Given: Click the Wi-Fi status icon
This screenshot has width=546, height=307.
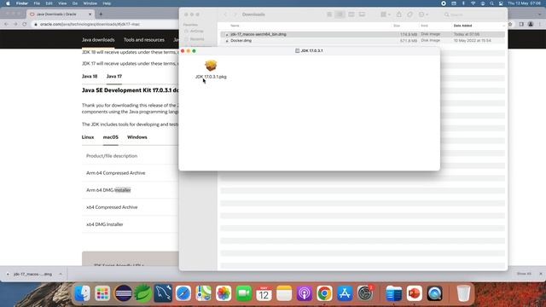Looking at the screenshot, I should coord(473,3).
